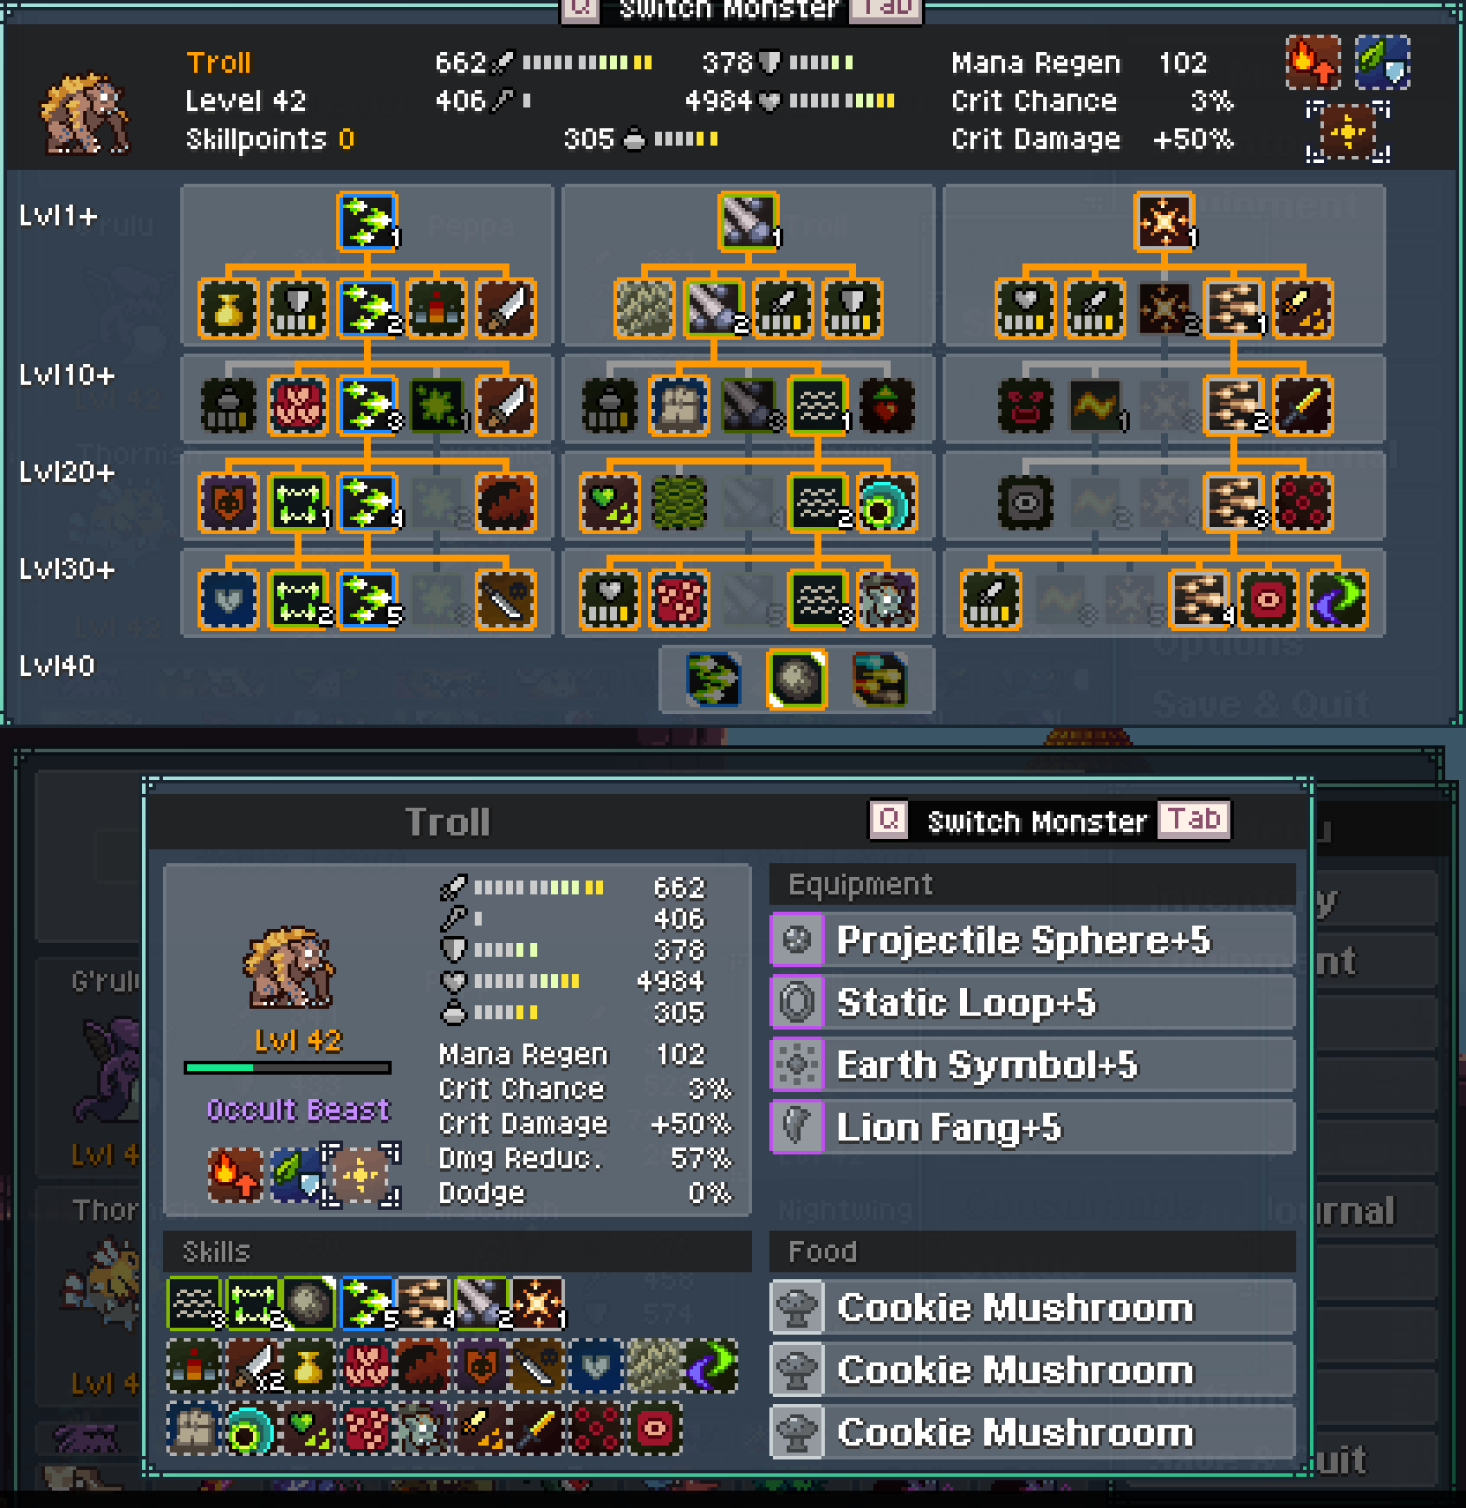
Task: Click the first Cookie Mushroom food slot
Action: coord(1033,1308)
